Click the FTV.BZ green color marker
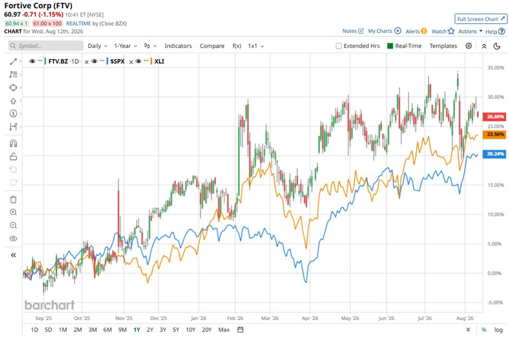This screenshot has width=509, height=338. coord(45,61)
